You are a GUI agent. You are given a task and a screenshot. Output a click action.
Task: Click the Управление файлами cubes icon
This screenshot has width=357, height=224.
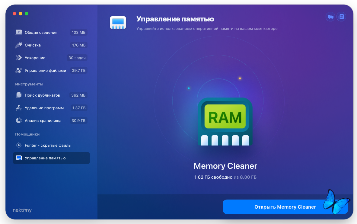19,70
